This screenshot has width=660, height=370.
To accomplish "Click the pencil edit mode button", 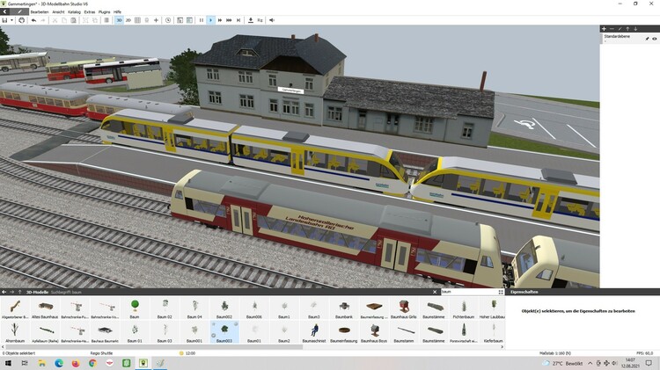I will (19, 11).
